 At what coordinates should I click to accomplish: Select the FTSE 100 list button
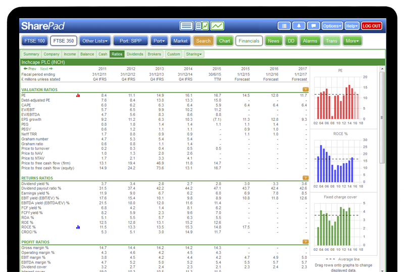click(x=34, y=41)
